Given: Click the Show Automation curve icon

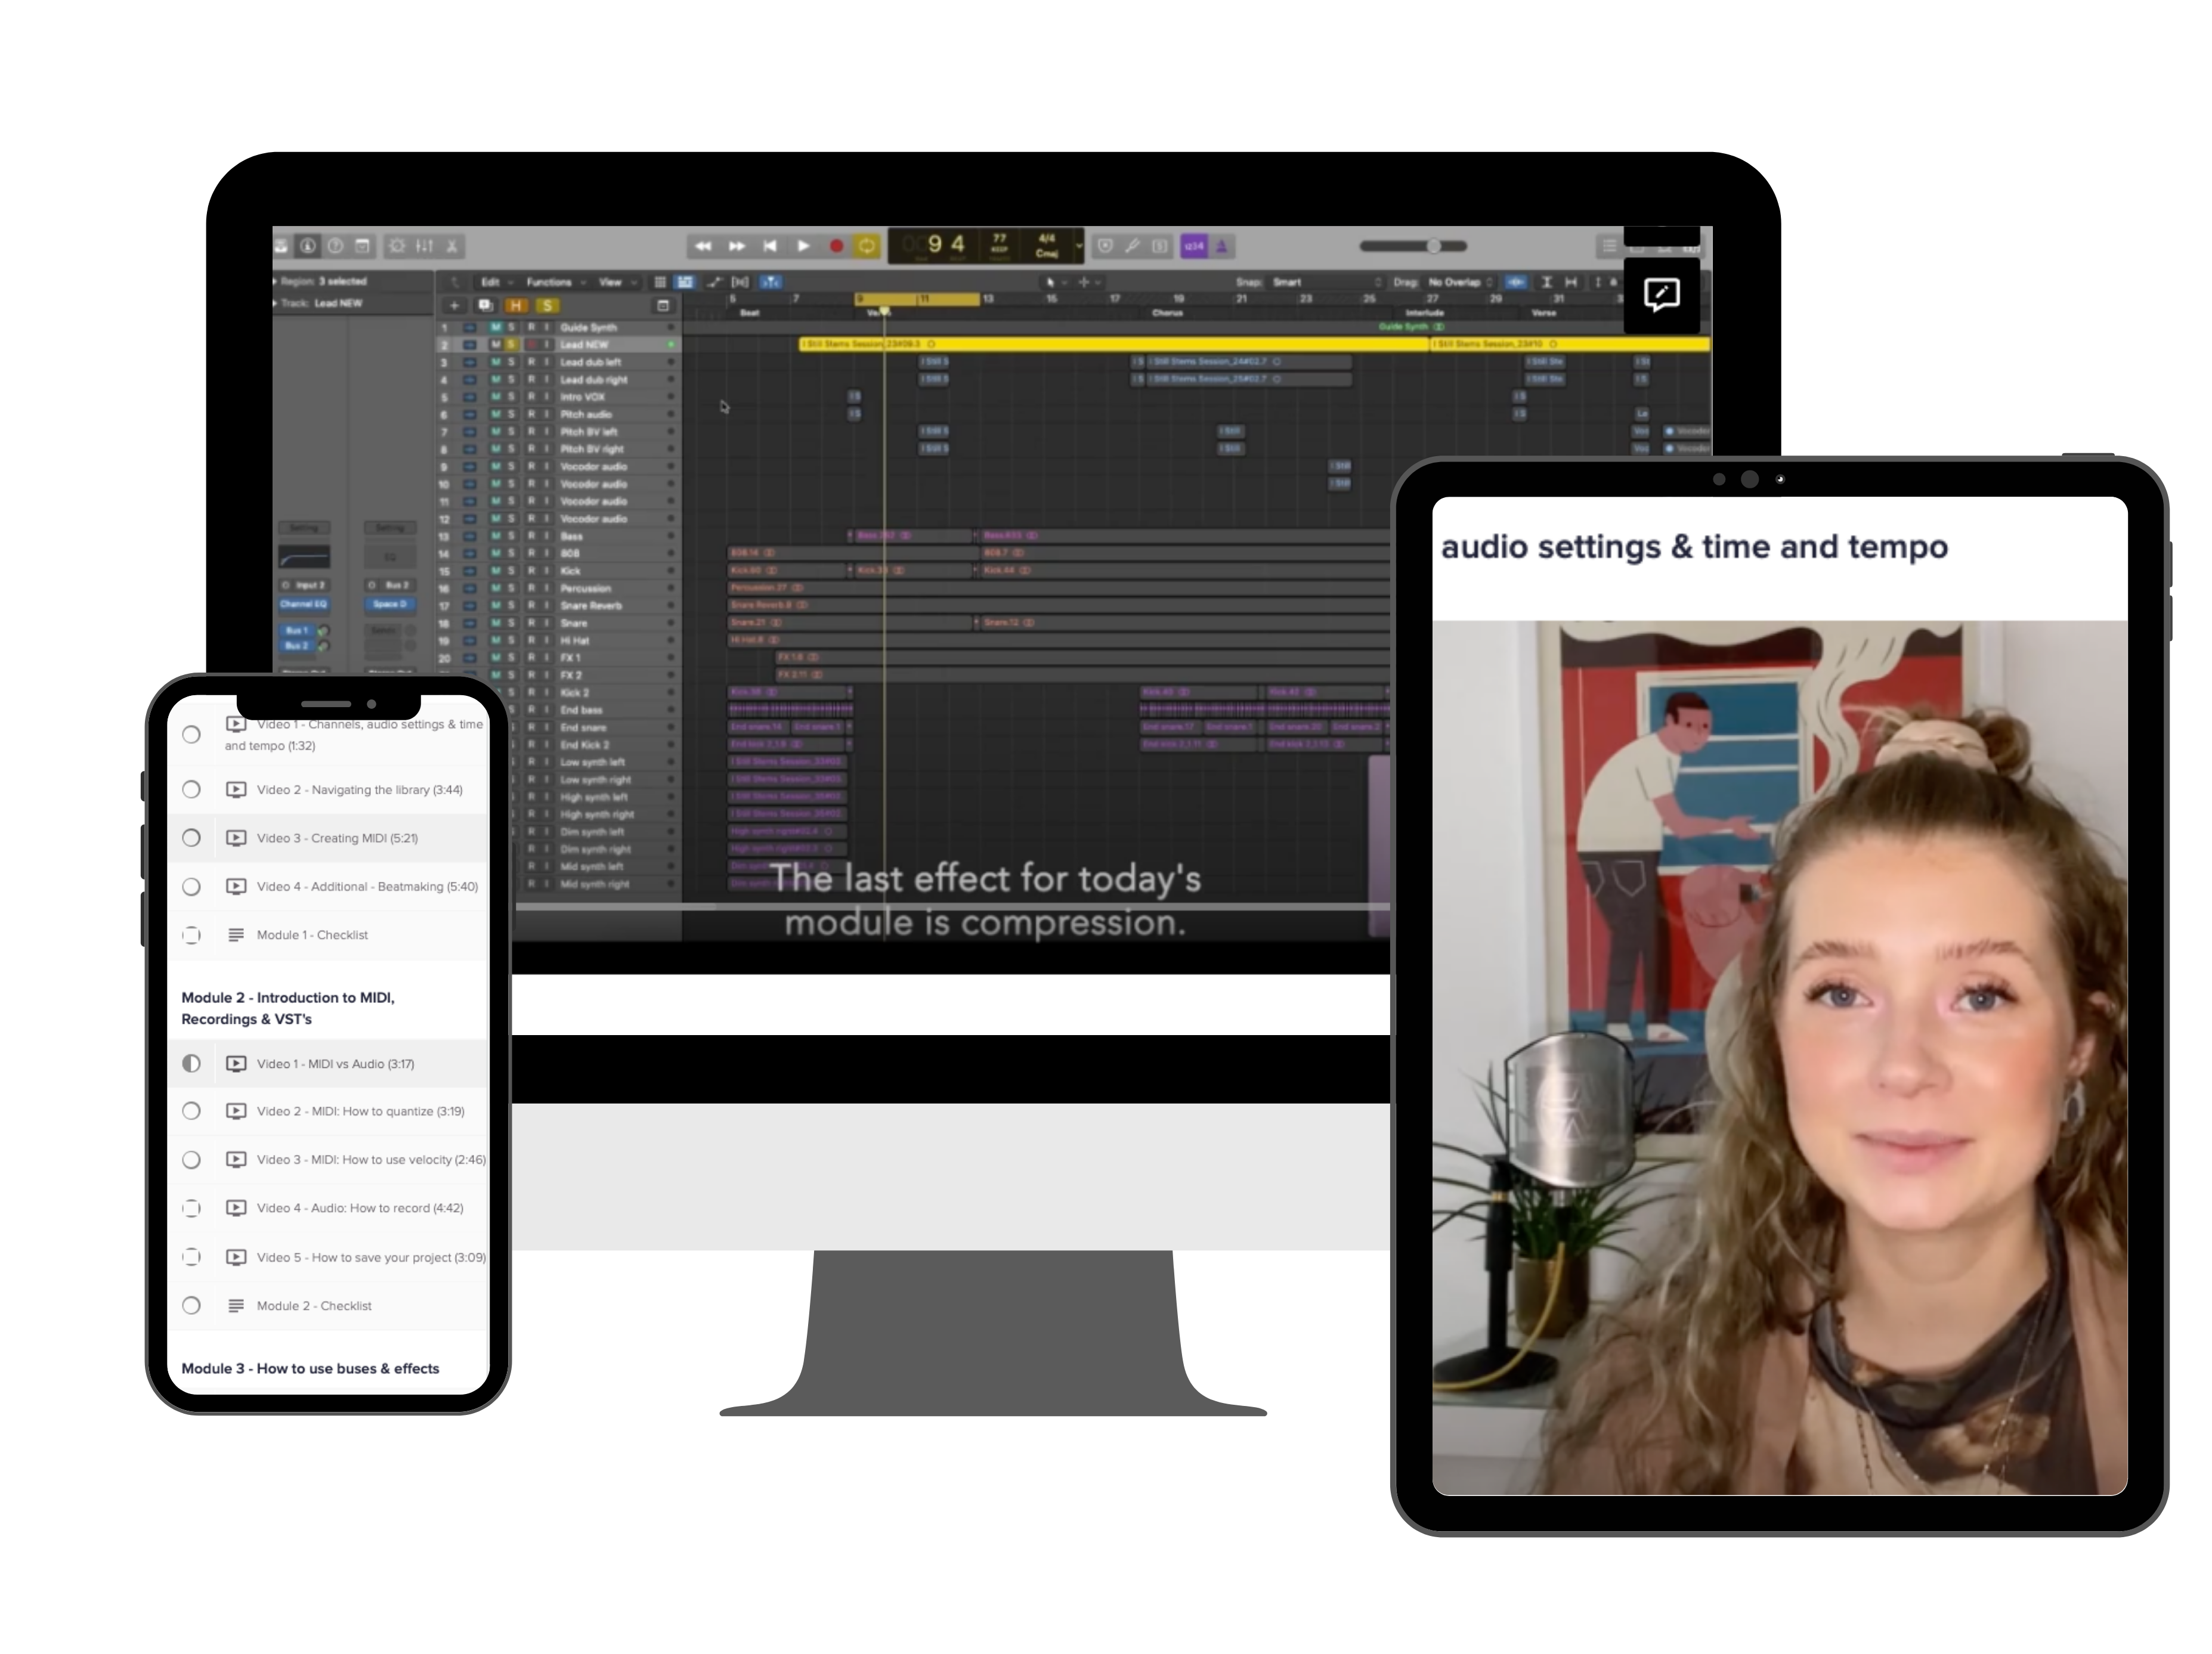Looking at the screenshot, I should coord(714,282).
